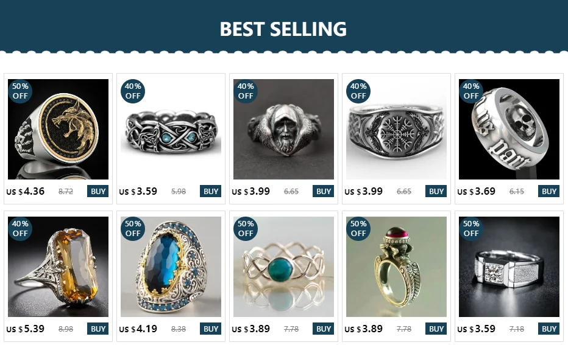Open the oval blue stone filigree ring
This screenshot has width=568, height=345.
tap(171, 267)
